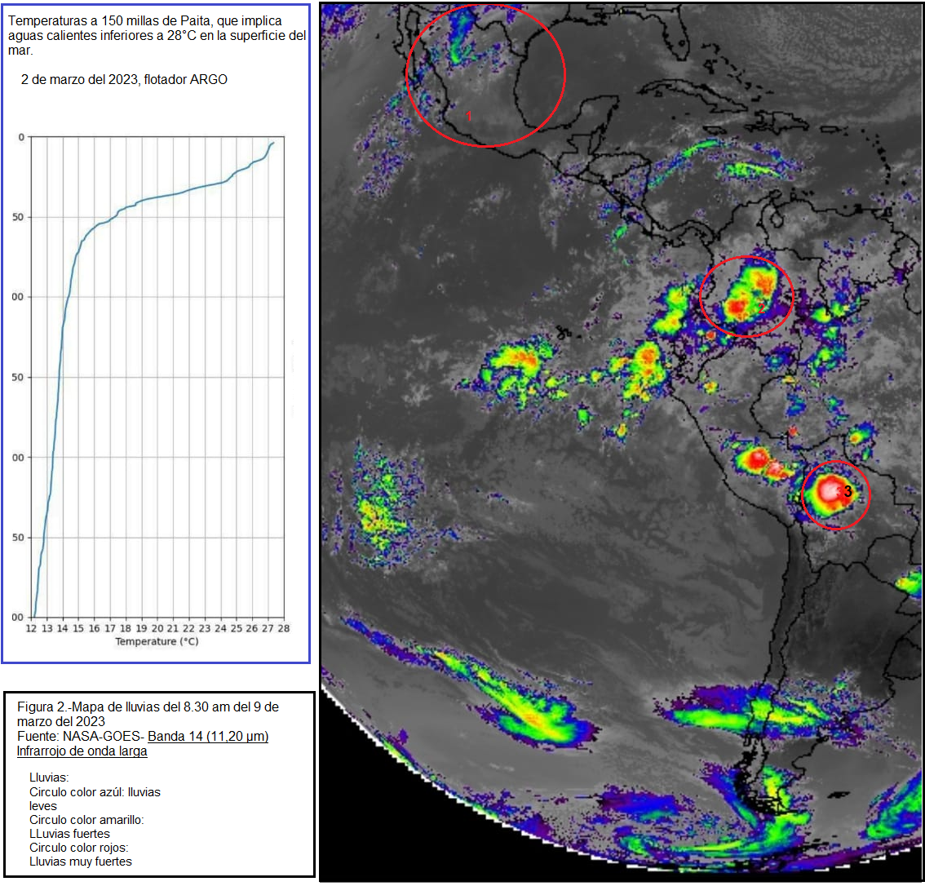925x886 pixels.
Task: Click the 0 depth label atop the chart
Action: 21,137
